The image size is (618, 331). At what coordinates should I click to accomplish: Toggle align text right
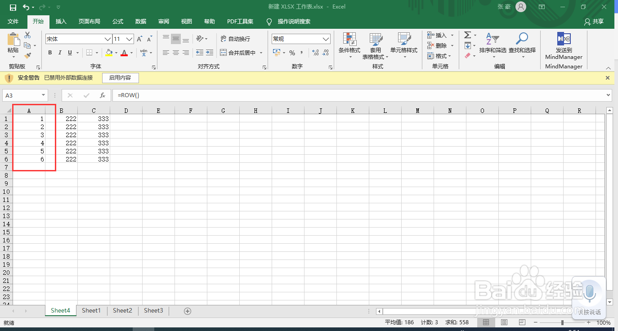(186, 53)
